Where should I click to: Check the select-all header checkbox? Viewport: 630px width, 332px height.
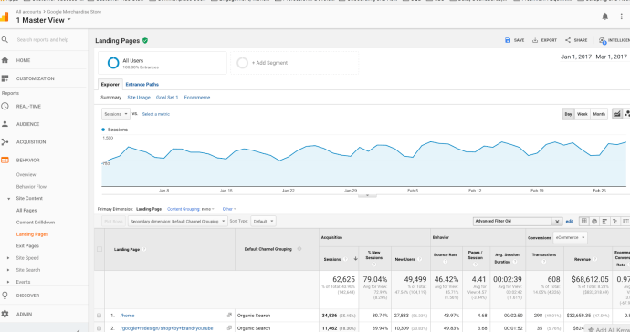pos(100,249)
